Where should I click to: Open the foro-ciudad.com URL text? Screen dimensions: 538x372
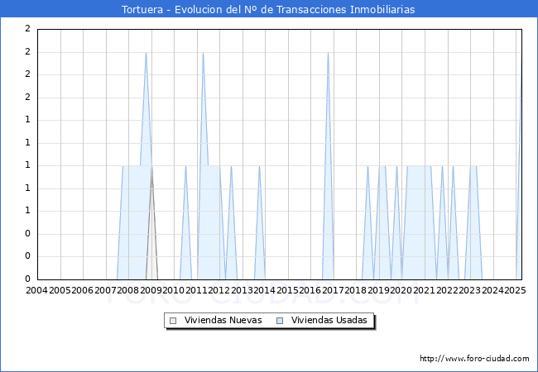coord(474,358)
